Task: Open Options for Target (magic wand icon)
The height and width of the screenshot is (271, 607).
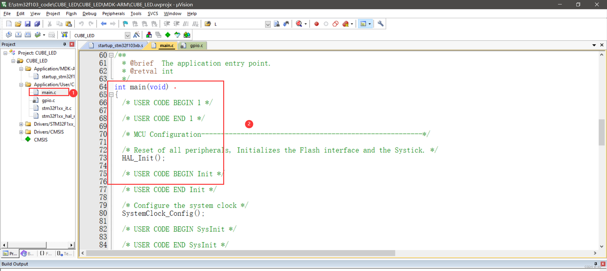Action: [x=137, y=35]
